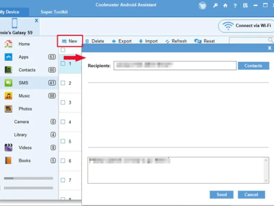The image size is (274, 206).
Task: Open Library under Photos
Action: [21, 135]
